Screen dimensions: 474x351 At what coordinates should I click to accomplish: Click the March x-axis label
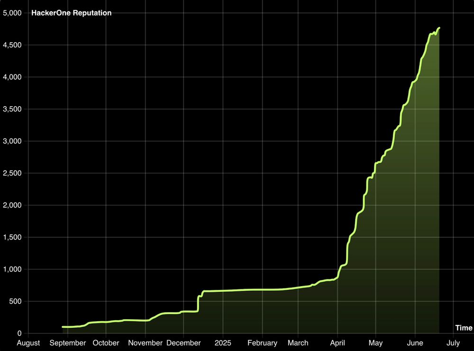point(298,343)
